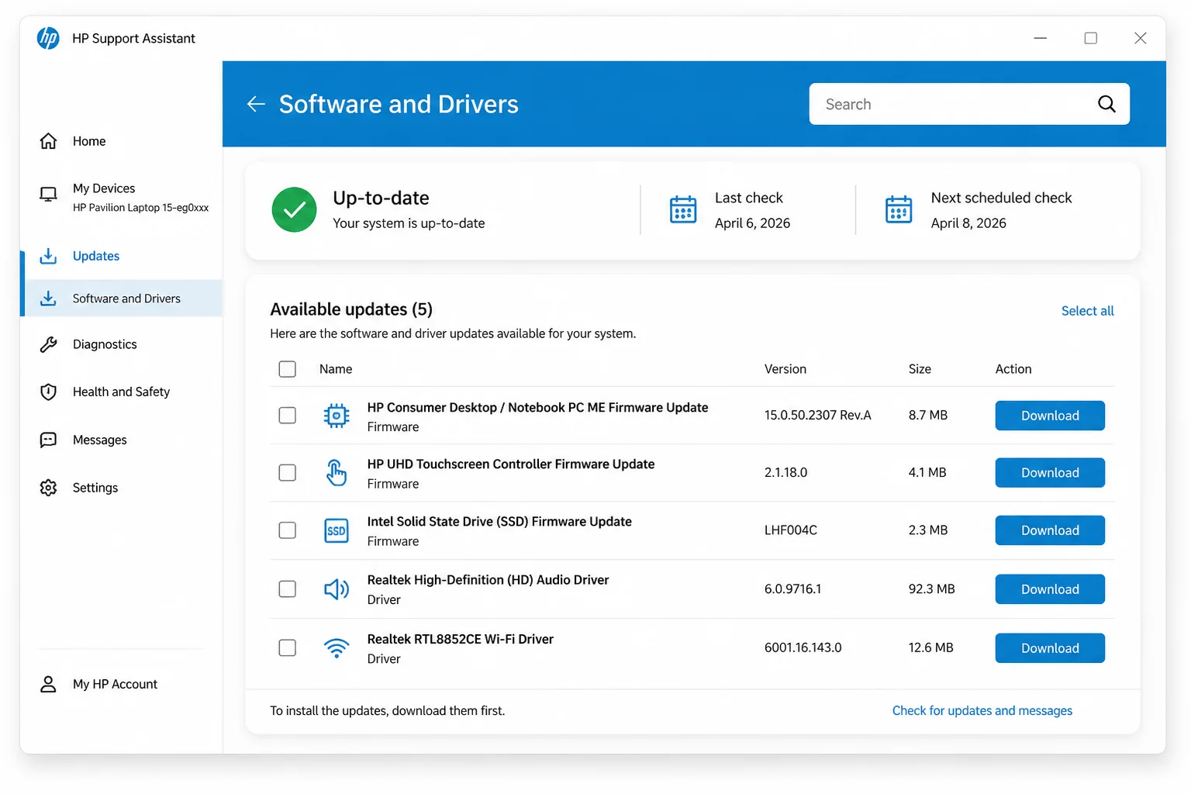The height and width of the screenshot is (794, 1191).
Task: Check the UHD Touchscreen Controller checkbox
Action: [x=288, y=473]
